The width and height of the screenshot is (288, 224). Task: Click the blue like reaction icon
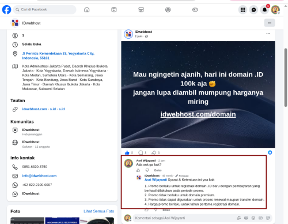[127, 152]
